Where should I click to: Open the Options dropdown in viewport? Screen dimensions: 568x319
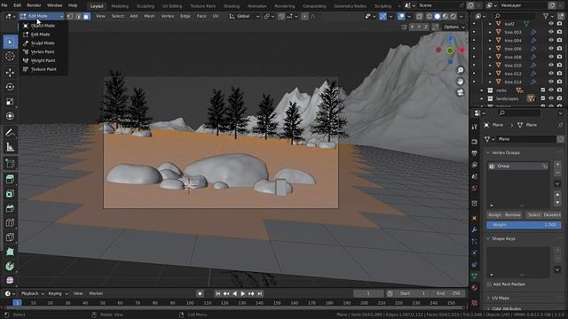[x=454, y=27]
